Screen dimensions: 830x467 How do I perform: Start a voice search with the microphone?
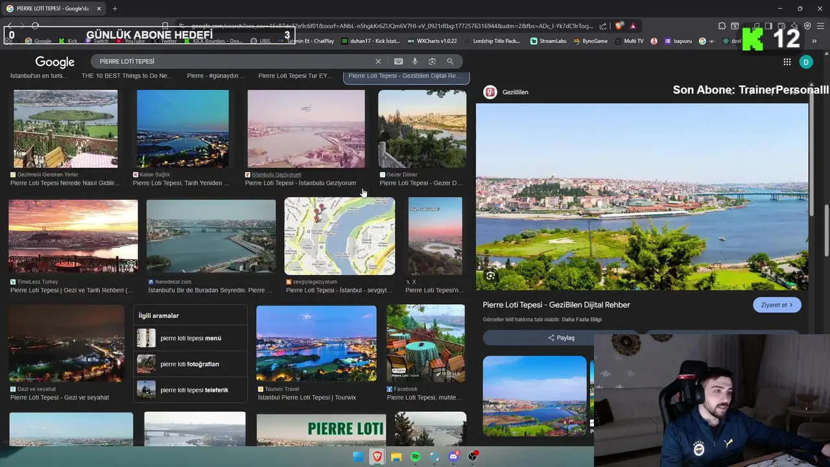click(415, 61)
